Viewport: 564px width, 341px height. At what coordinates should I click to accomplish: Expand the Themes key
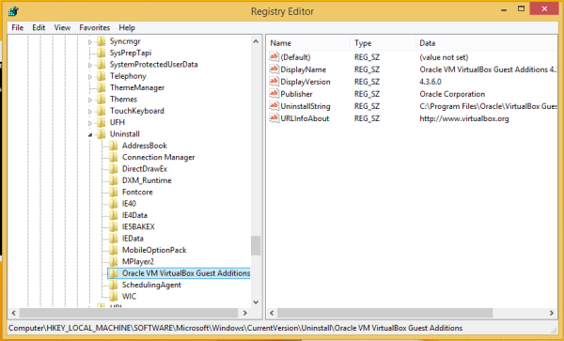90,100
